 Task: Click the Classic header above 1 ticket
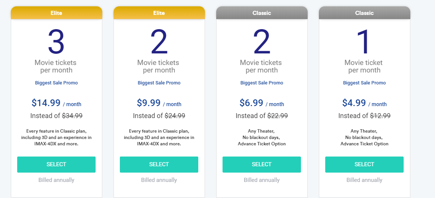(x=364, y=13)
